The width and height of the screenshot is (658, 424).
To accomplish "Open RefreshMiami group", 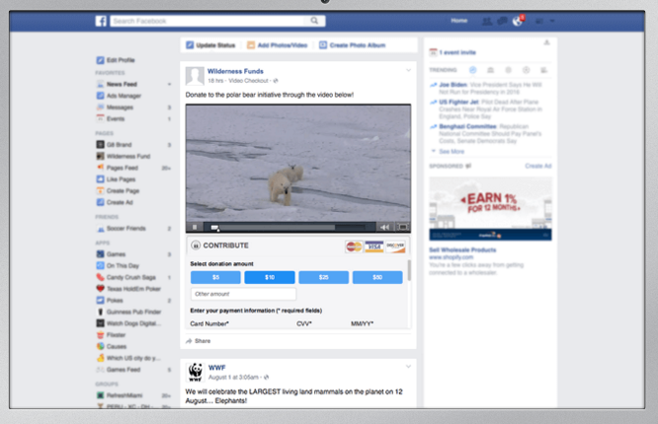I will click(x=120, y=395).
